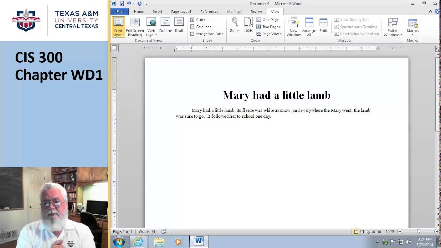Launch Internet Explorer from taskbar
This screenshot has height=248, width=441.
pyautogui.click(x=138, y=242)
